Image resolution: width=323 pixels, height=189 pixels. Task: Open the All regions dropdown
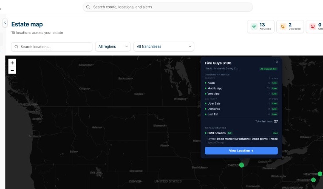click(113, 47)
